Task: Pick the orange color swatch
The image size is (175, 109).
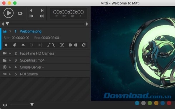Action: pyautogui.click(x=156, y=103)
